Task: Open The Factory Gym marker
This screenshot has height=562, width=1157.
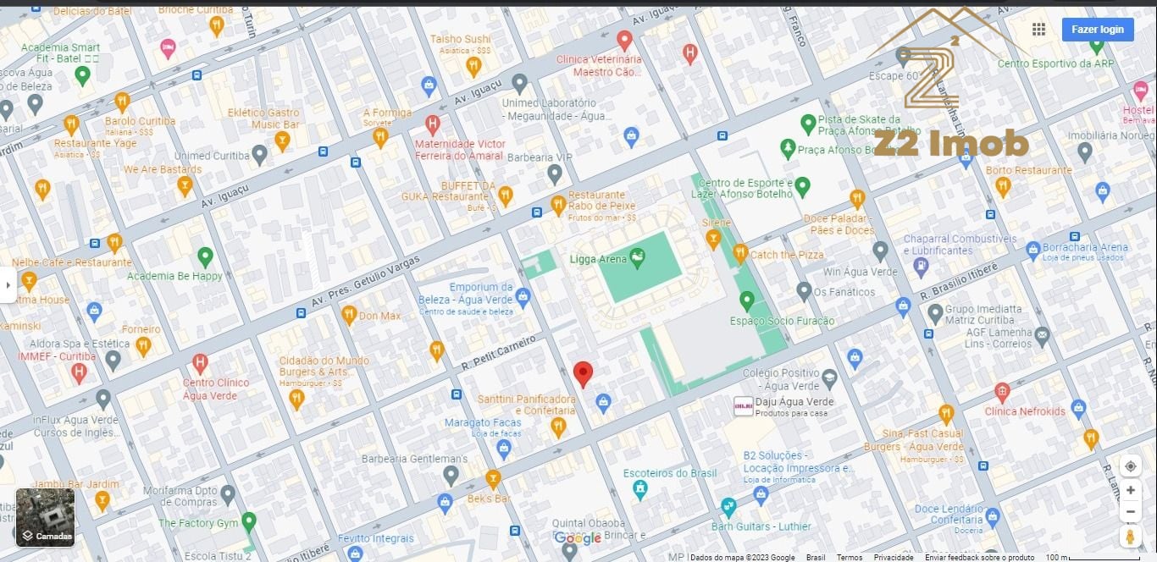Action: [248, 522]
